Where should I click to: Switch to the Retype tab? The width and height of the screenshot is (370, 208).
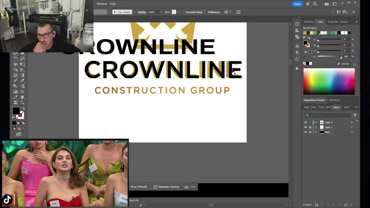344,22
